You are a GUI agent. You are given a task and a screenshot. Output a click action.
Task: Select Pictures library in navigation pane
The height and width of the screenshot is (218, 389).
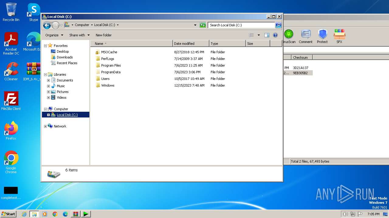point(63,92)
